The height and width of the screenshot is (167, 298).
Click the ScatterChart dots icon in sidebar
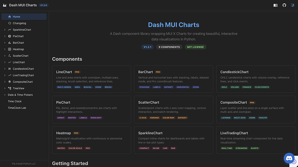tap(10, 56)
